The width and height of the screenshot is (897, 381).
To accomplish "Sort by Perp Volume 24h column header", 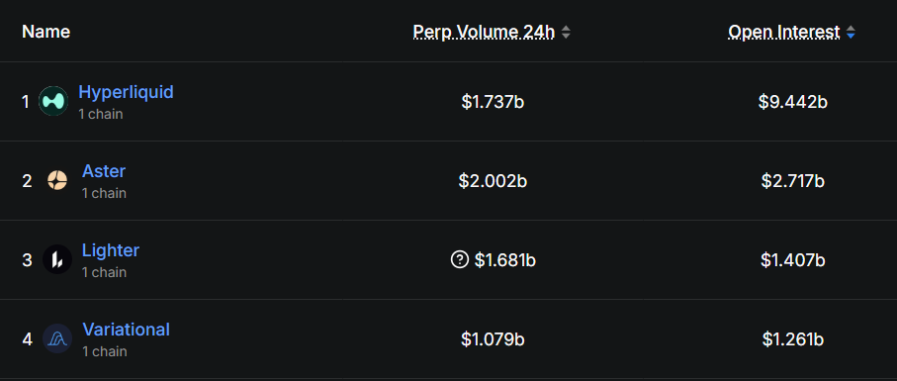I will point(484,32).
